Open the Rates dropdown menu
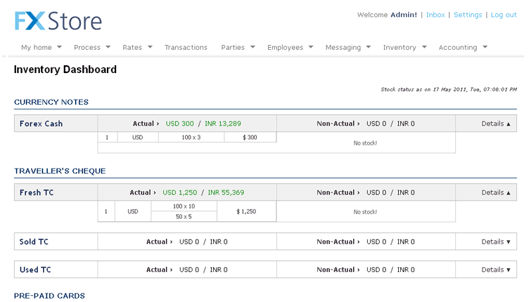Viewport: 531px width, 302px height. [x=137, y=48]
